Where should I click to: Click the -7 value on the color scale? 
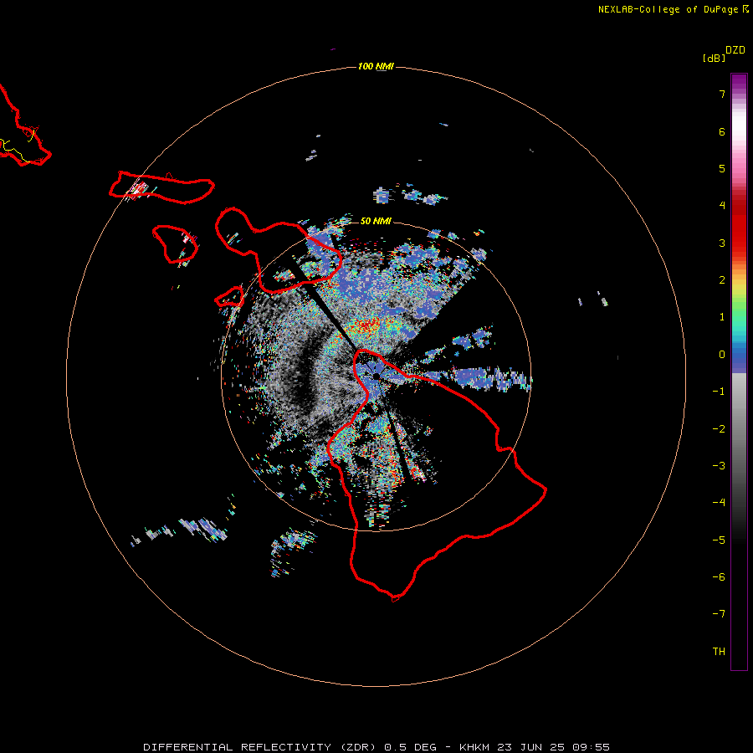719,614
